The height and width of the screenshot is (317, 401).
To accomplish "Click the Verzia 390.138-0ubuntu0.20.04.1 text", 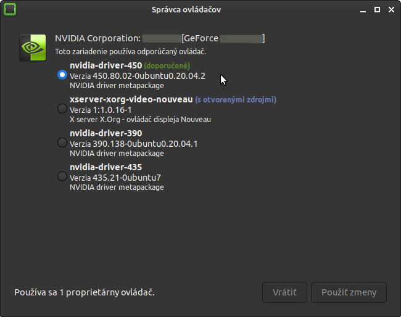I will (134, 144).
